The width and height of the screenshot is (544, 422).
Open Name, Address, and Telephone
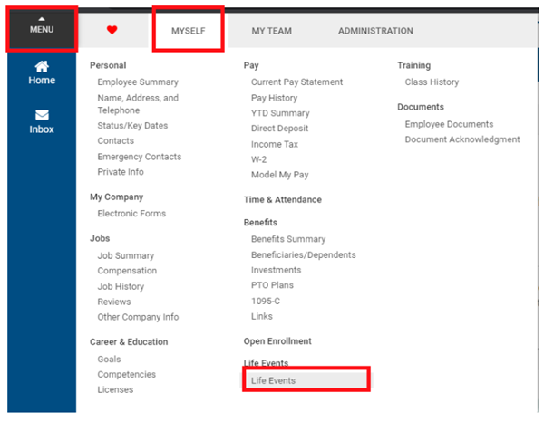click(138, 104)
